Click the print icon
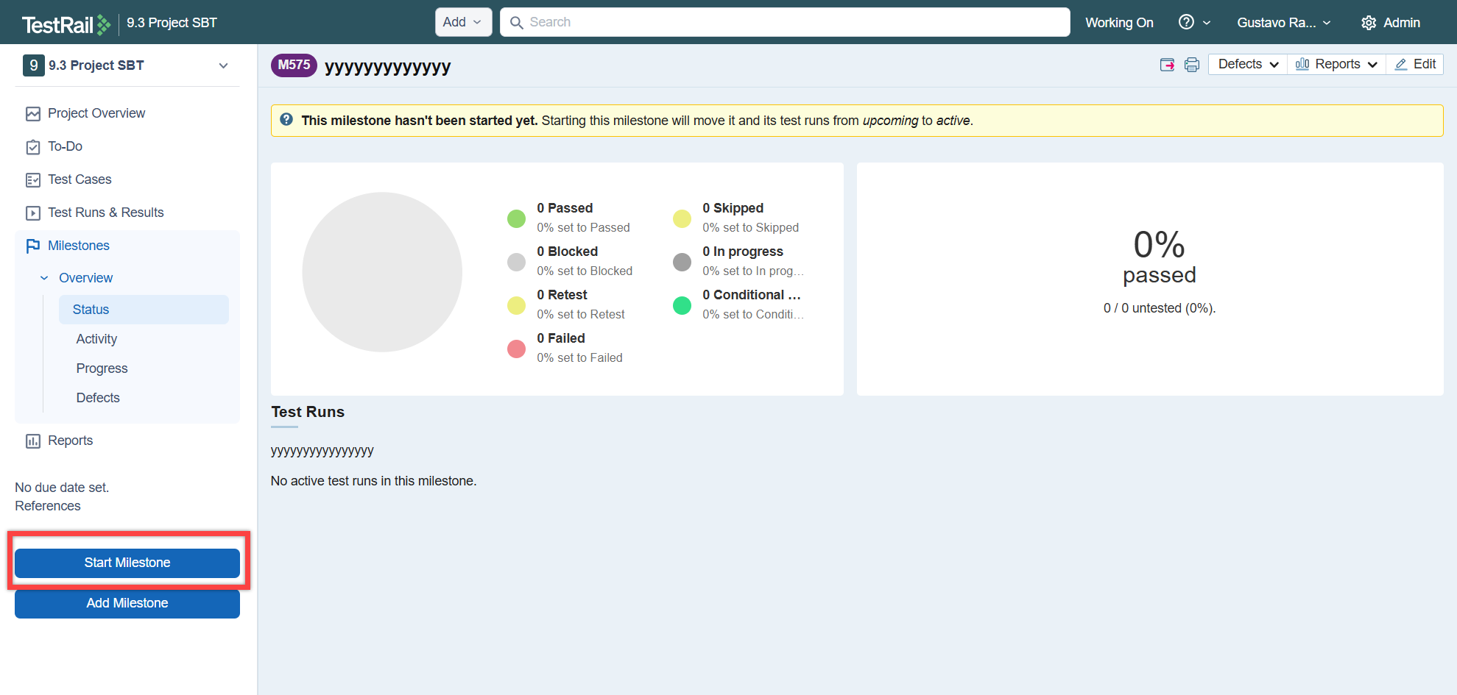 coord(1191,65)
